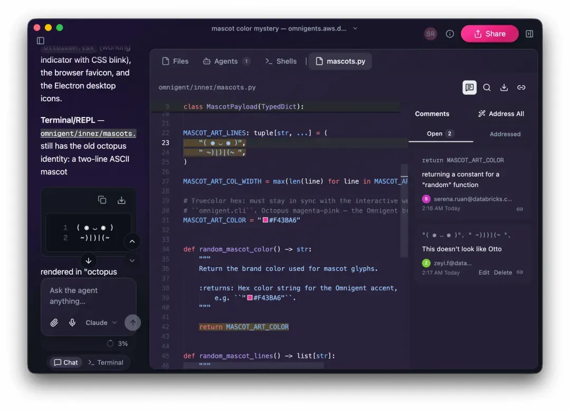This screenshot has width=570, height=410.
Task: Delete the 'This doesn't look like Otto' comment
Action: (503, 272)
